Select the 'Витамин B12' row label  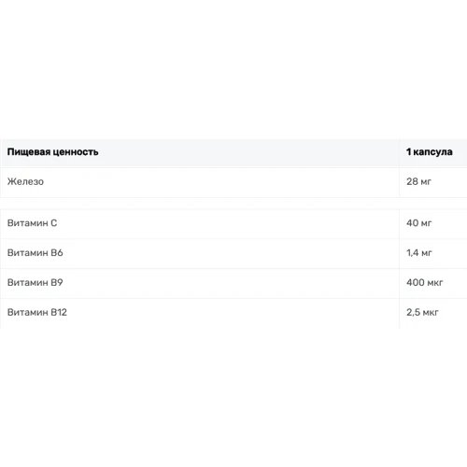click(x=37, y=312)
